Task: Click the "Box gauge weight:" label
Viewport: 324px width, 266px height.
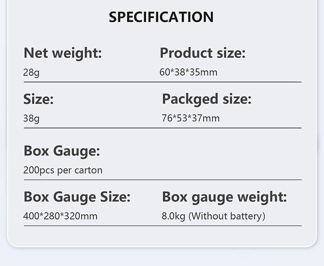Action: pos(224,197)
